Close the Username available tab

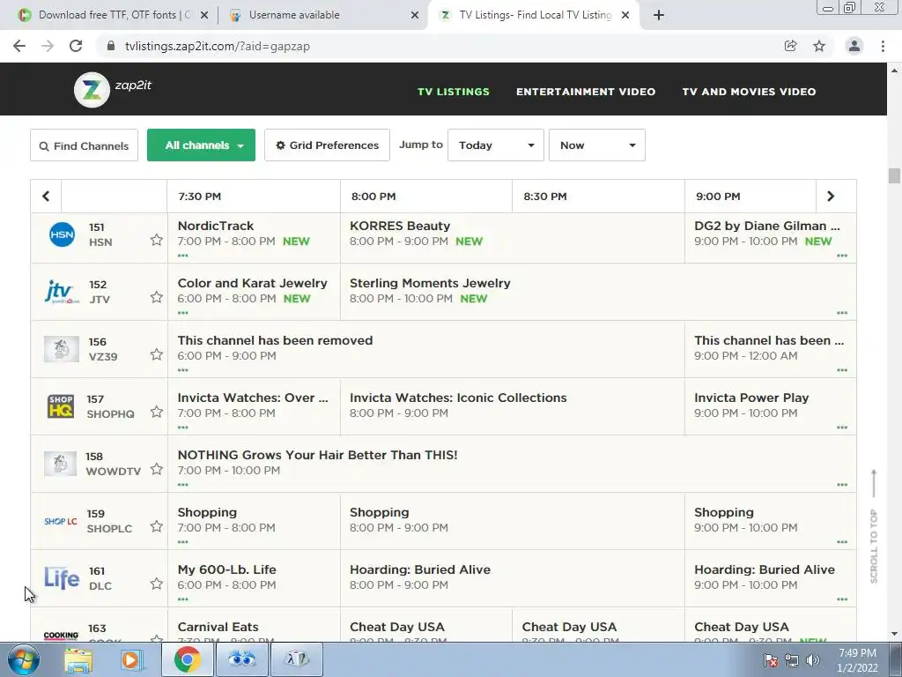(x=415, y=16)
